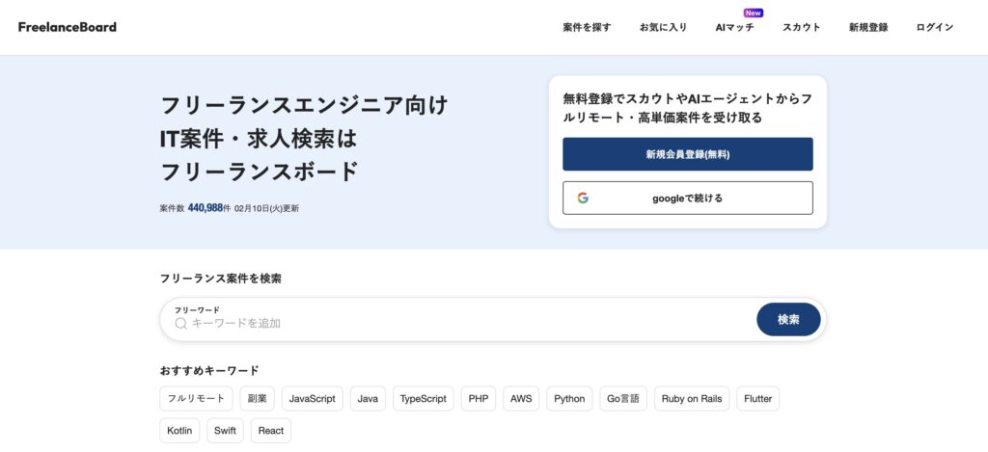
Task: Click the magnifier icon in search field
Action: pos(180,324)
